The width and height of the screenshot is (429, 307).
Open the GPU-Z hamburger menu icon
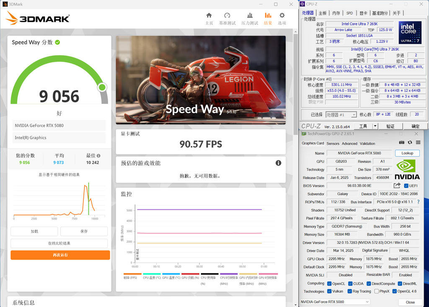pyautogui.click(x=418, y=142)
